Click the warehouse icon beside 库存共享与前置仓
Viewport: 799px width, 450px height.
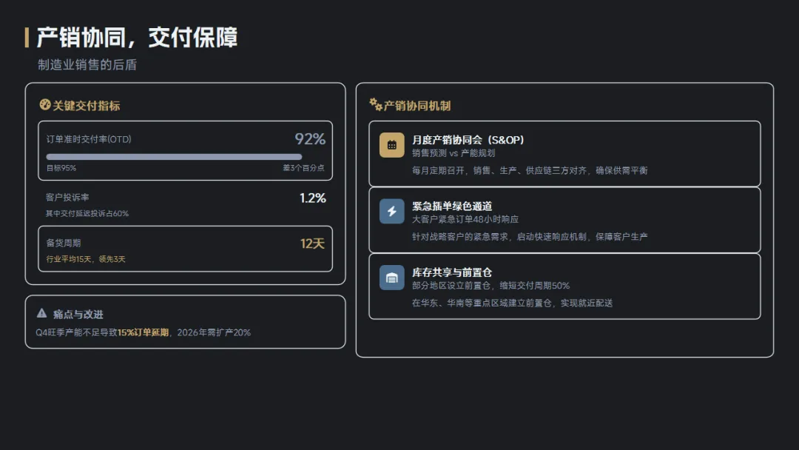pos(392,278)
